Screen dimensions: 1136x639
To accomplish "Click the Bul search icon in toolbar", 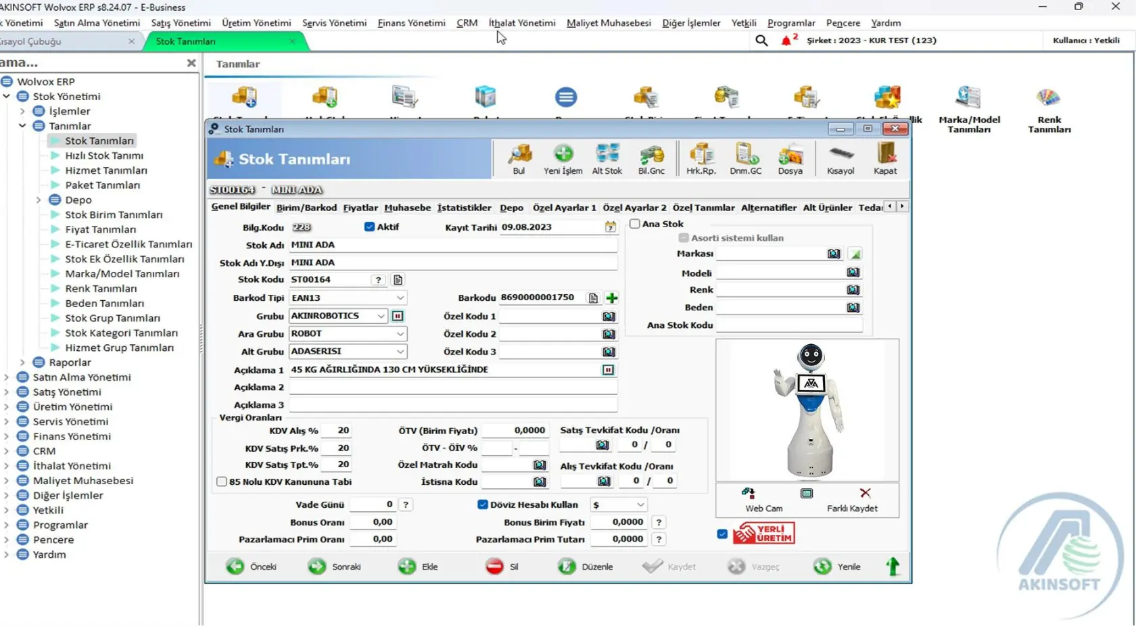I will (x=519, y=159).
